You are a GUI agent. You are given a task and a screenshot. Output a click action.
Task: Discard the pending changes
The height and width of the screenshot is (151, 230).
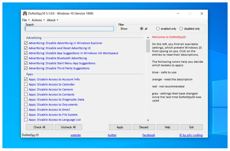(144, 127)
